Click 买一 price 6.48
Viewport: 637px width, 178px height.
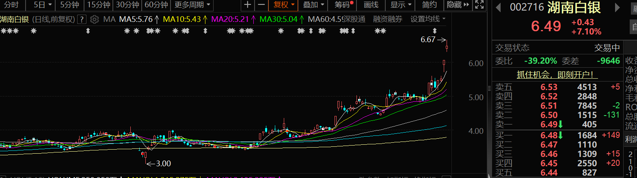click(549, 135)
